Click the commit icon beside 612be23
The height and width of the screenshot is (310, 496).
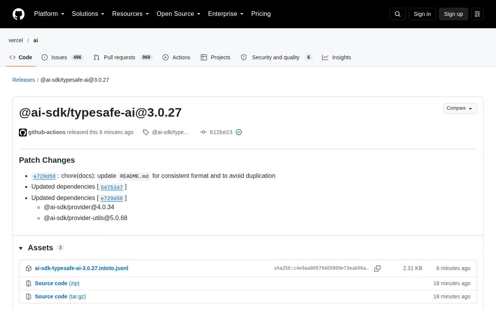pyautogui.click(x=203, y=132)
